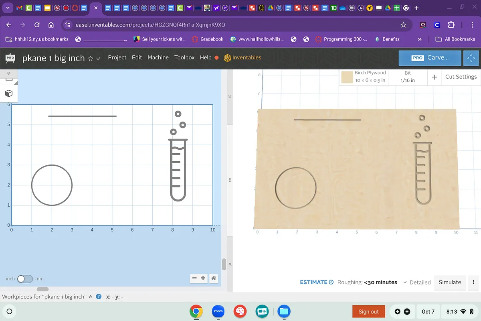Click the Simulate button
The height and width of the screenshot is (321, 481).
[x=450, y=282]
